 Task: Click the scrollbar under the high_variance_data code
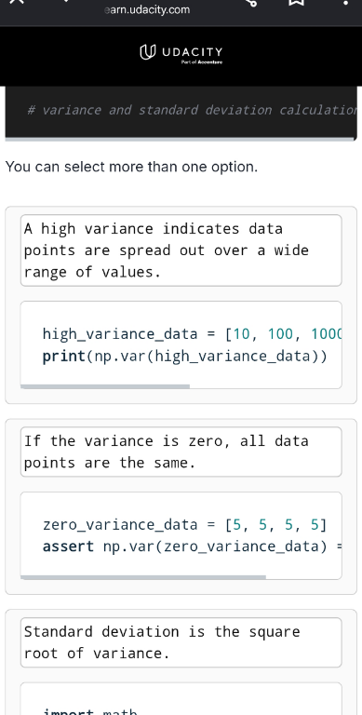[105, 386]
